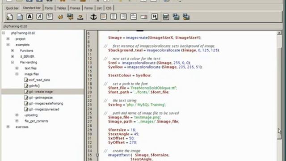The height and width of the screenshot is (161, 286).
Task: Insert a paragraph using the Paragraph icon
Action: pyautogui.click(x=50, y=17)
